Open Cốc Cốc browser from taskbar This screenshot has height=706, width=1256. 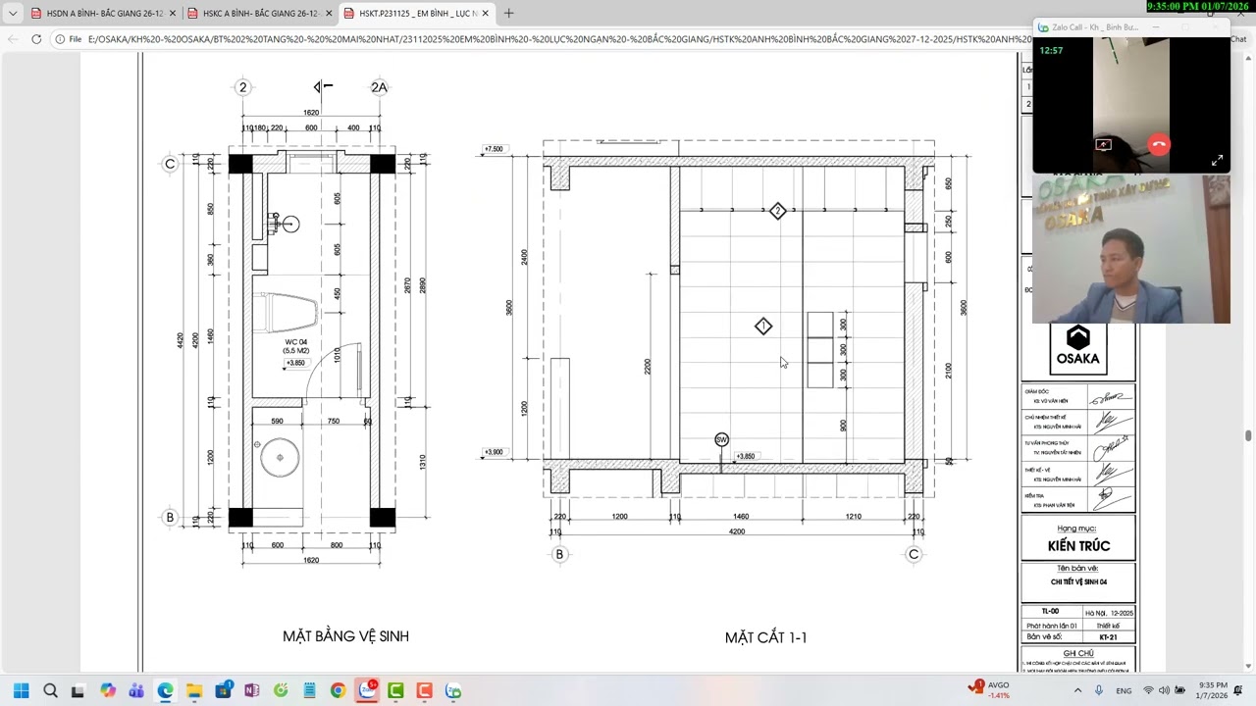(x=281, y=691)
